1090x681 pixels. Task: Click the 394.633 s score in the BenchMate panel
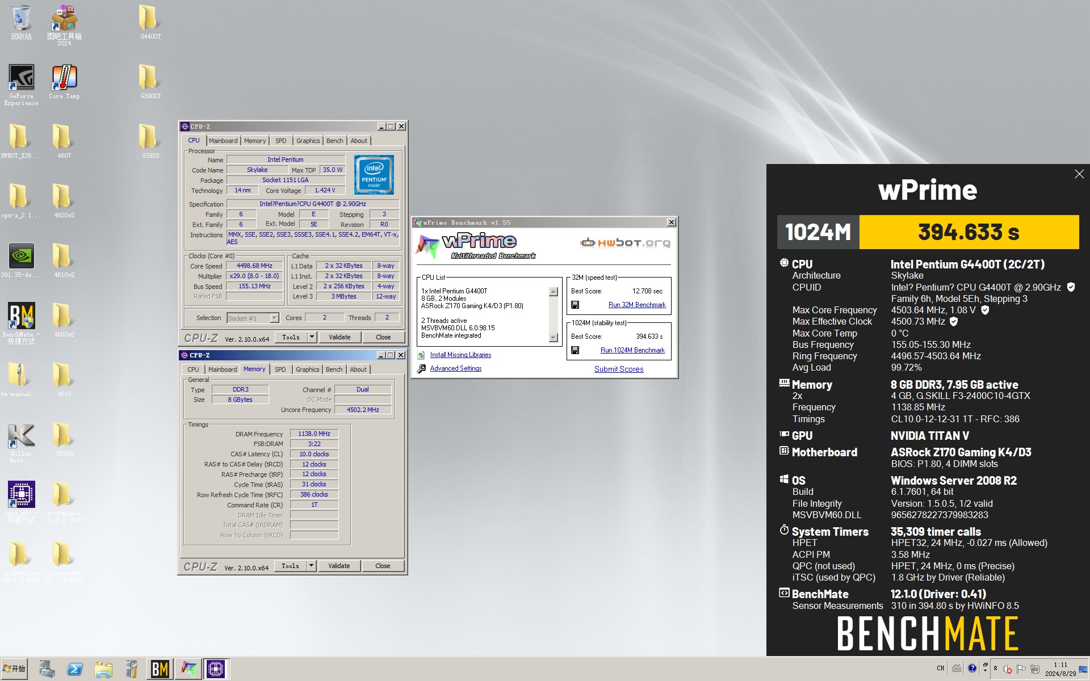pos(969,232)
